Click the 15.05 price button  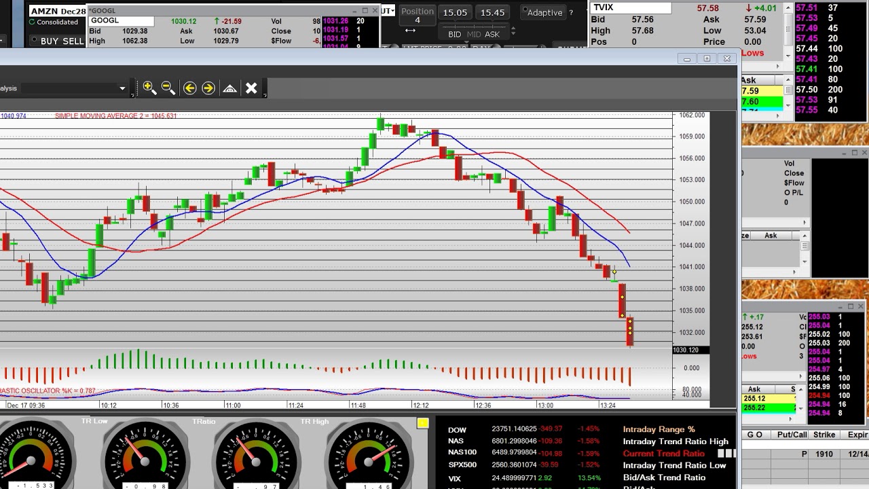click(455, 12)
